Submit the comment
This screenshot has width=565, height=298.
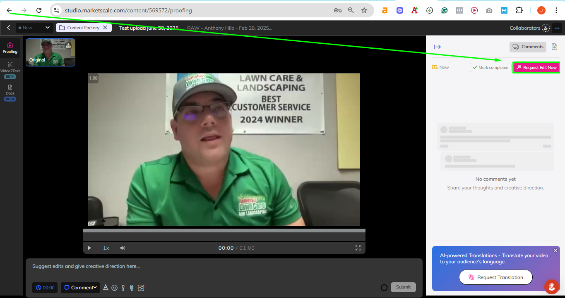403,287
